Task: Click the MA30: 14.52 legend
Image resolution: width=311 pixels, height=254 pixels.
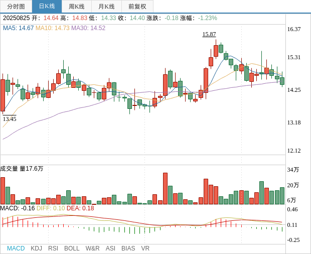Action: [x=88, y=28]
